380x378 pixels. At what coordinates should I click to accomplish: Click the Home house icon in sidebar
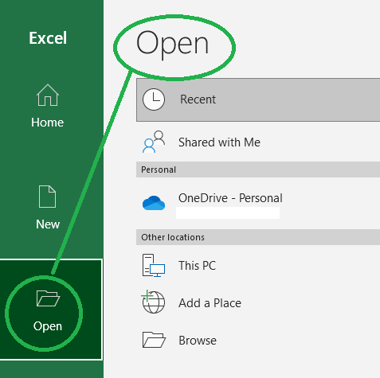[x=48, y=95]
